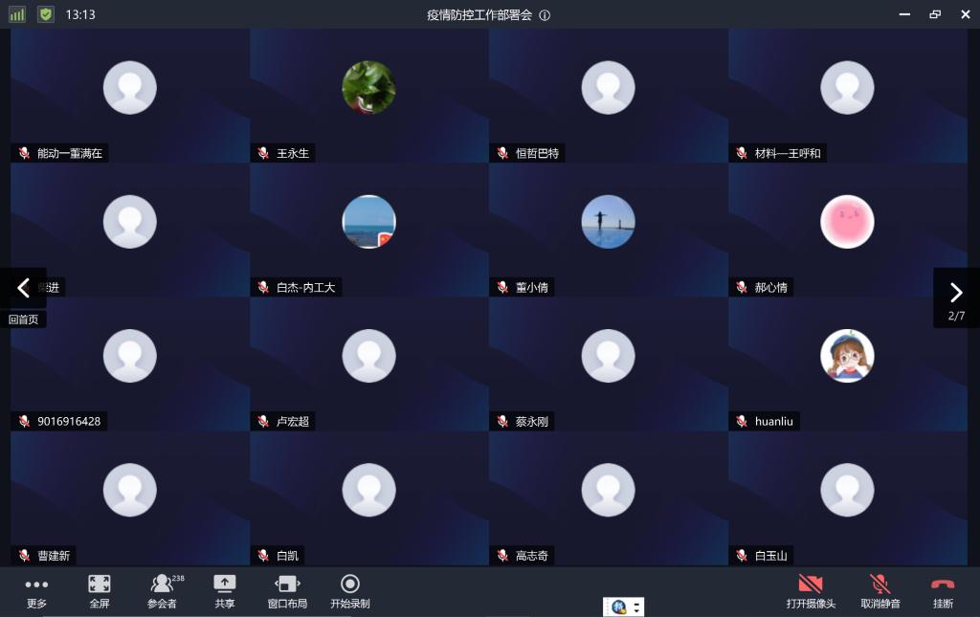980x617 pixels.
Task: Click the left previous page chevron
Action: (24, 288)
